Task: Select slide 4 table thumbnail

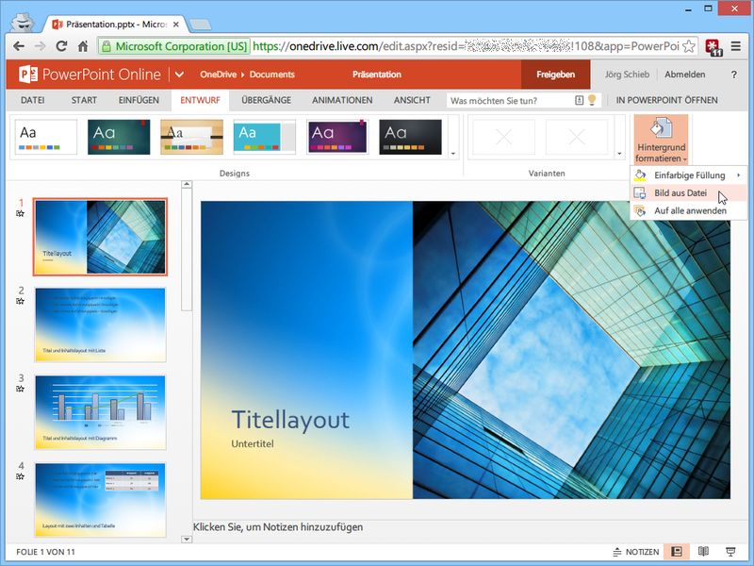Action: click(100, 500)
